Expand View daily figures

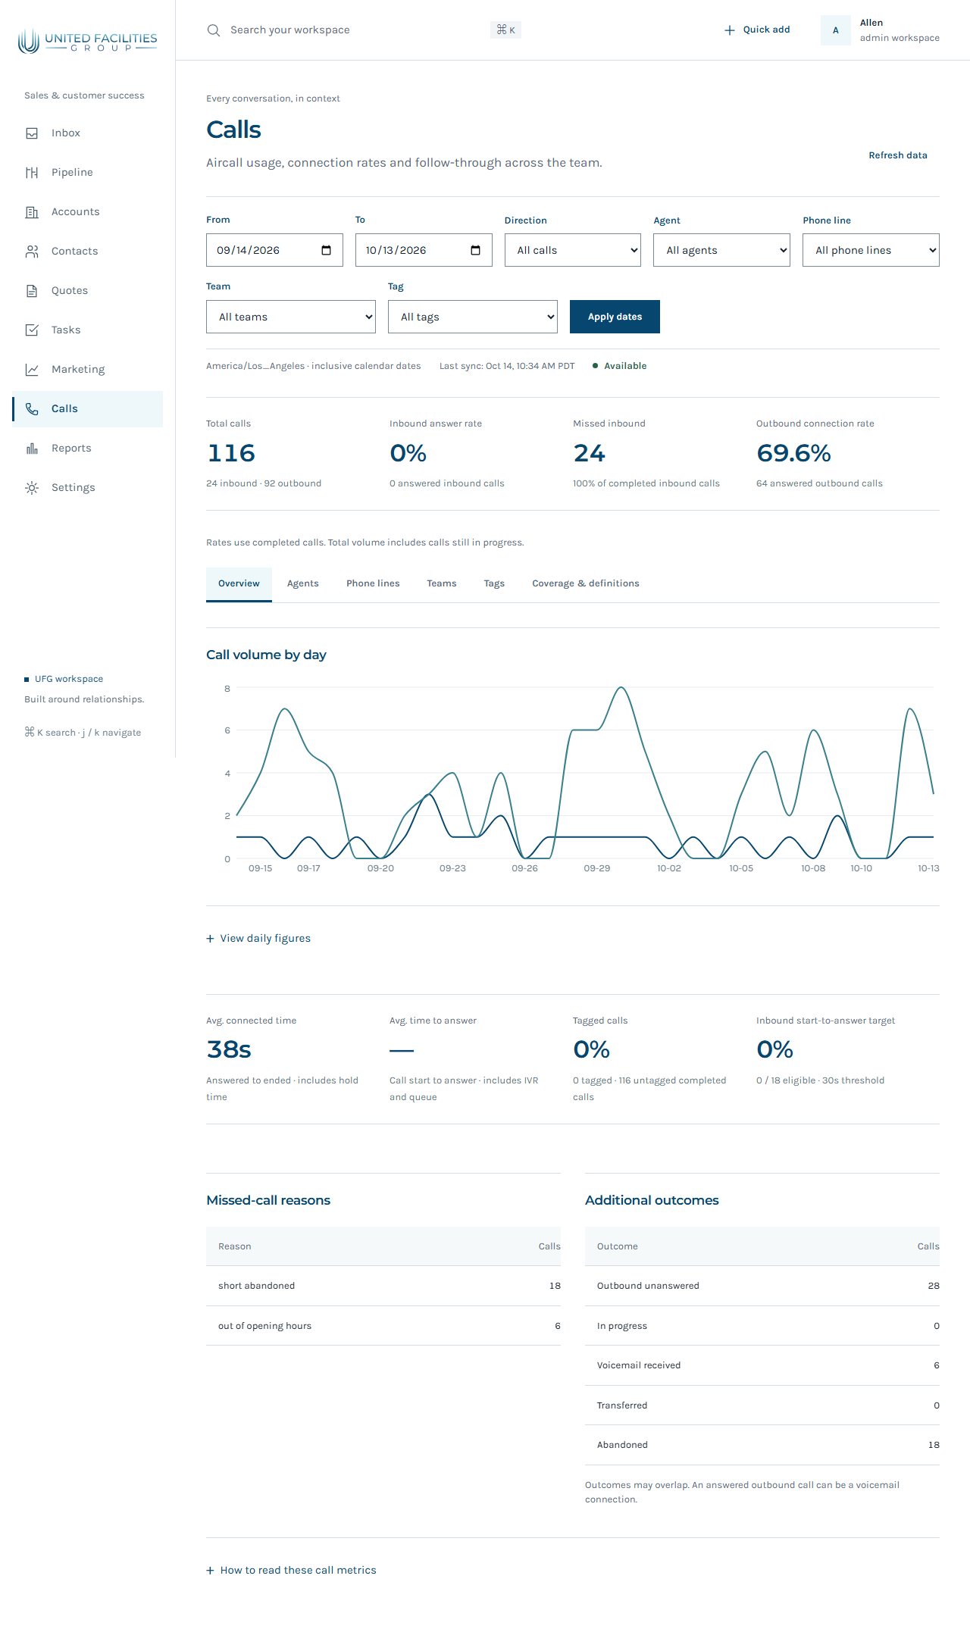tap(258, 939)
